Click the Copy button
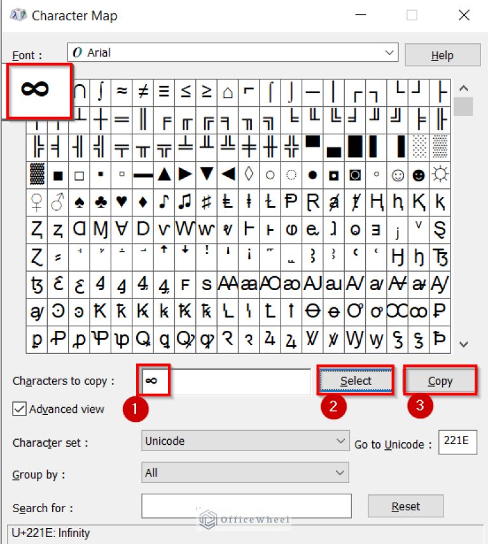The width and height of the screenshot is (488, 544). pyautogui.click(x=440, y=381)
